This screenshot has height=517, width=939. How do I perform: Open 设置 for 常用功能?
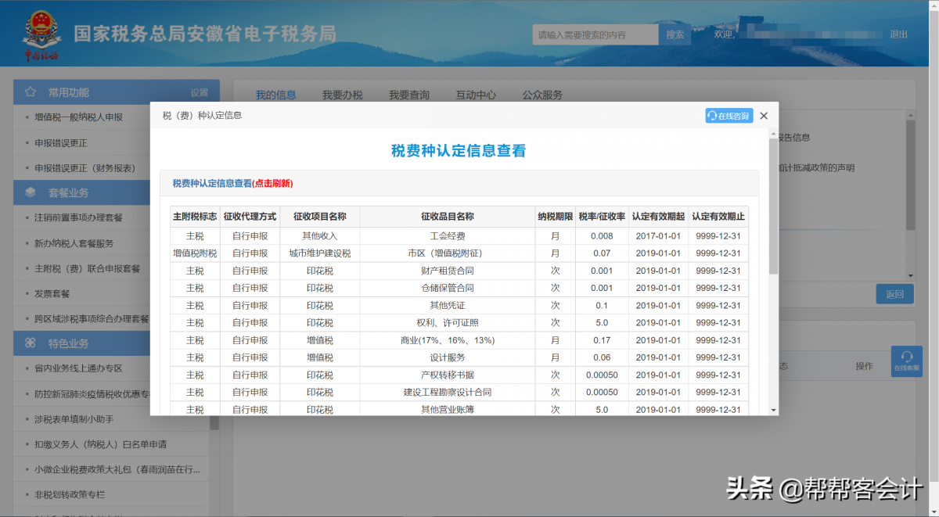point(199,92)
